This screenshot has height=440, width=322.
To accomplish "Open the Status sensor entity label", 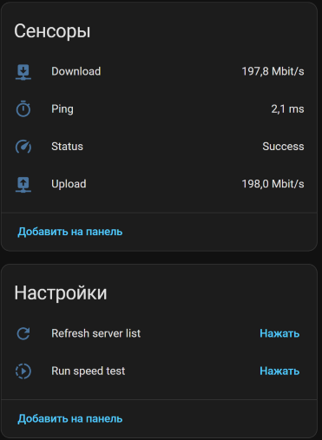I will (67, 147).
